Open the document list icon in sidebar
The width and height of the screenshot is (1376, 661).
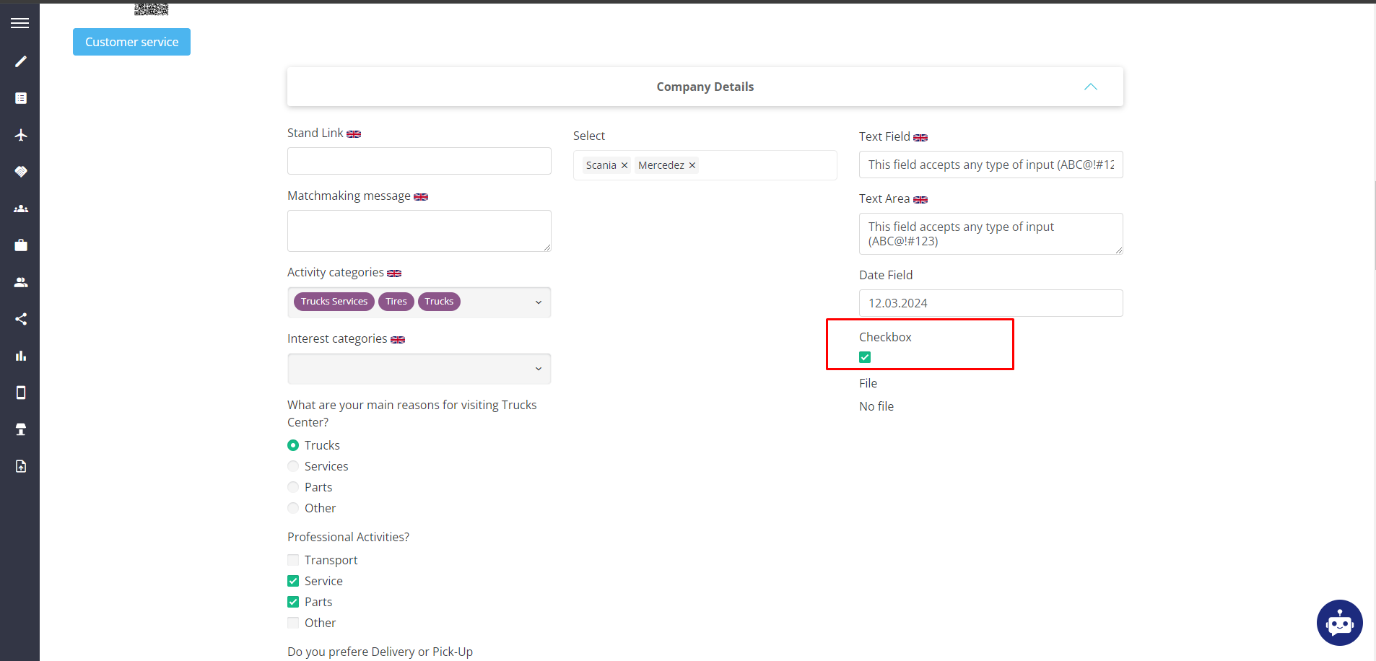[x=20, y=97]
